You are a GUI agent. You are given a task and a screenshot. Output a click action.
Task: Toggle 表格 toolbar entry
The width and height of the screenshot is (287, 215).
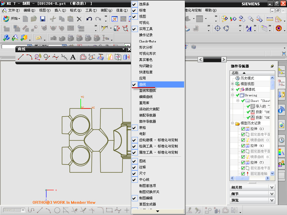pos(158,128)
